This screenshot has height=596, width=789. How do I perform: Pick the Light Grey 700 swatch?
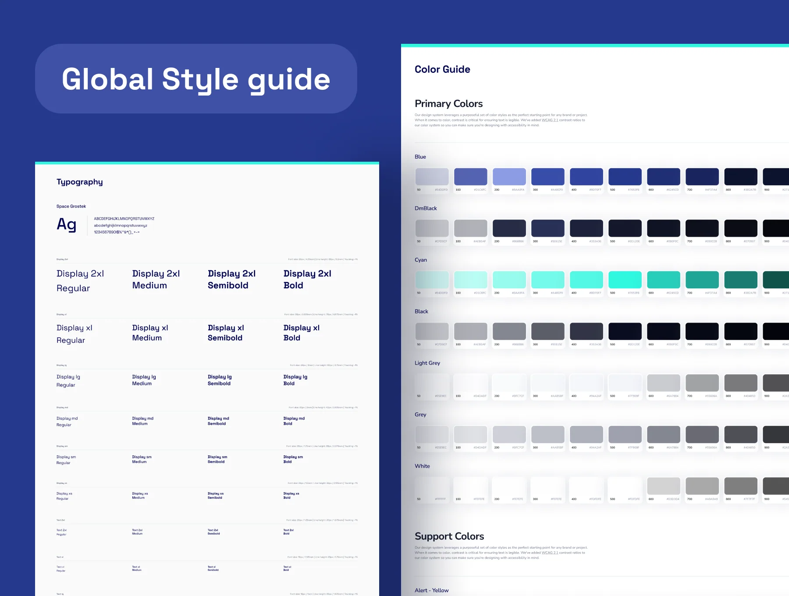tap(702, 383)
